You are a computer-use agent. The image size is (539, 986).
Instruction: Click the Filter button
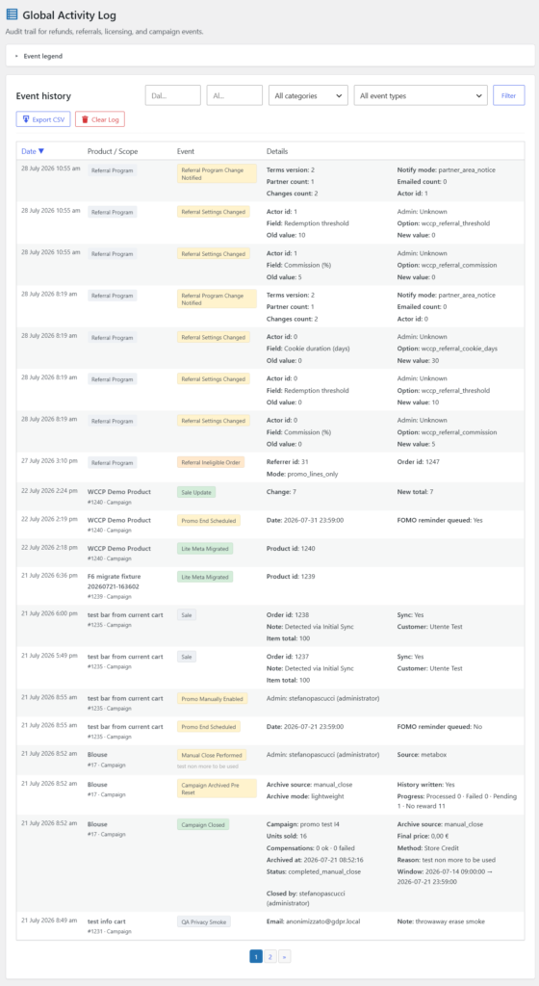(509, 95)
